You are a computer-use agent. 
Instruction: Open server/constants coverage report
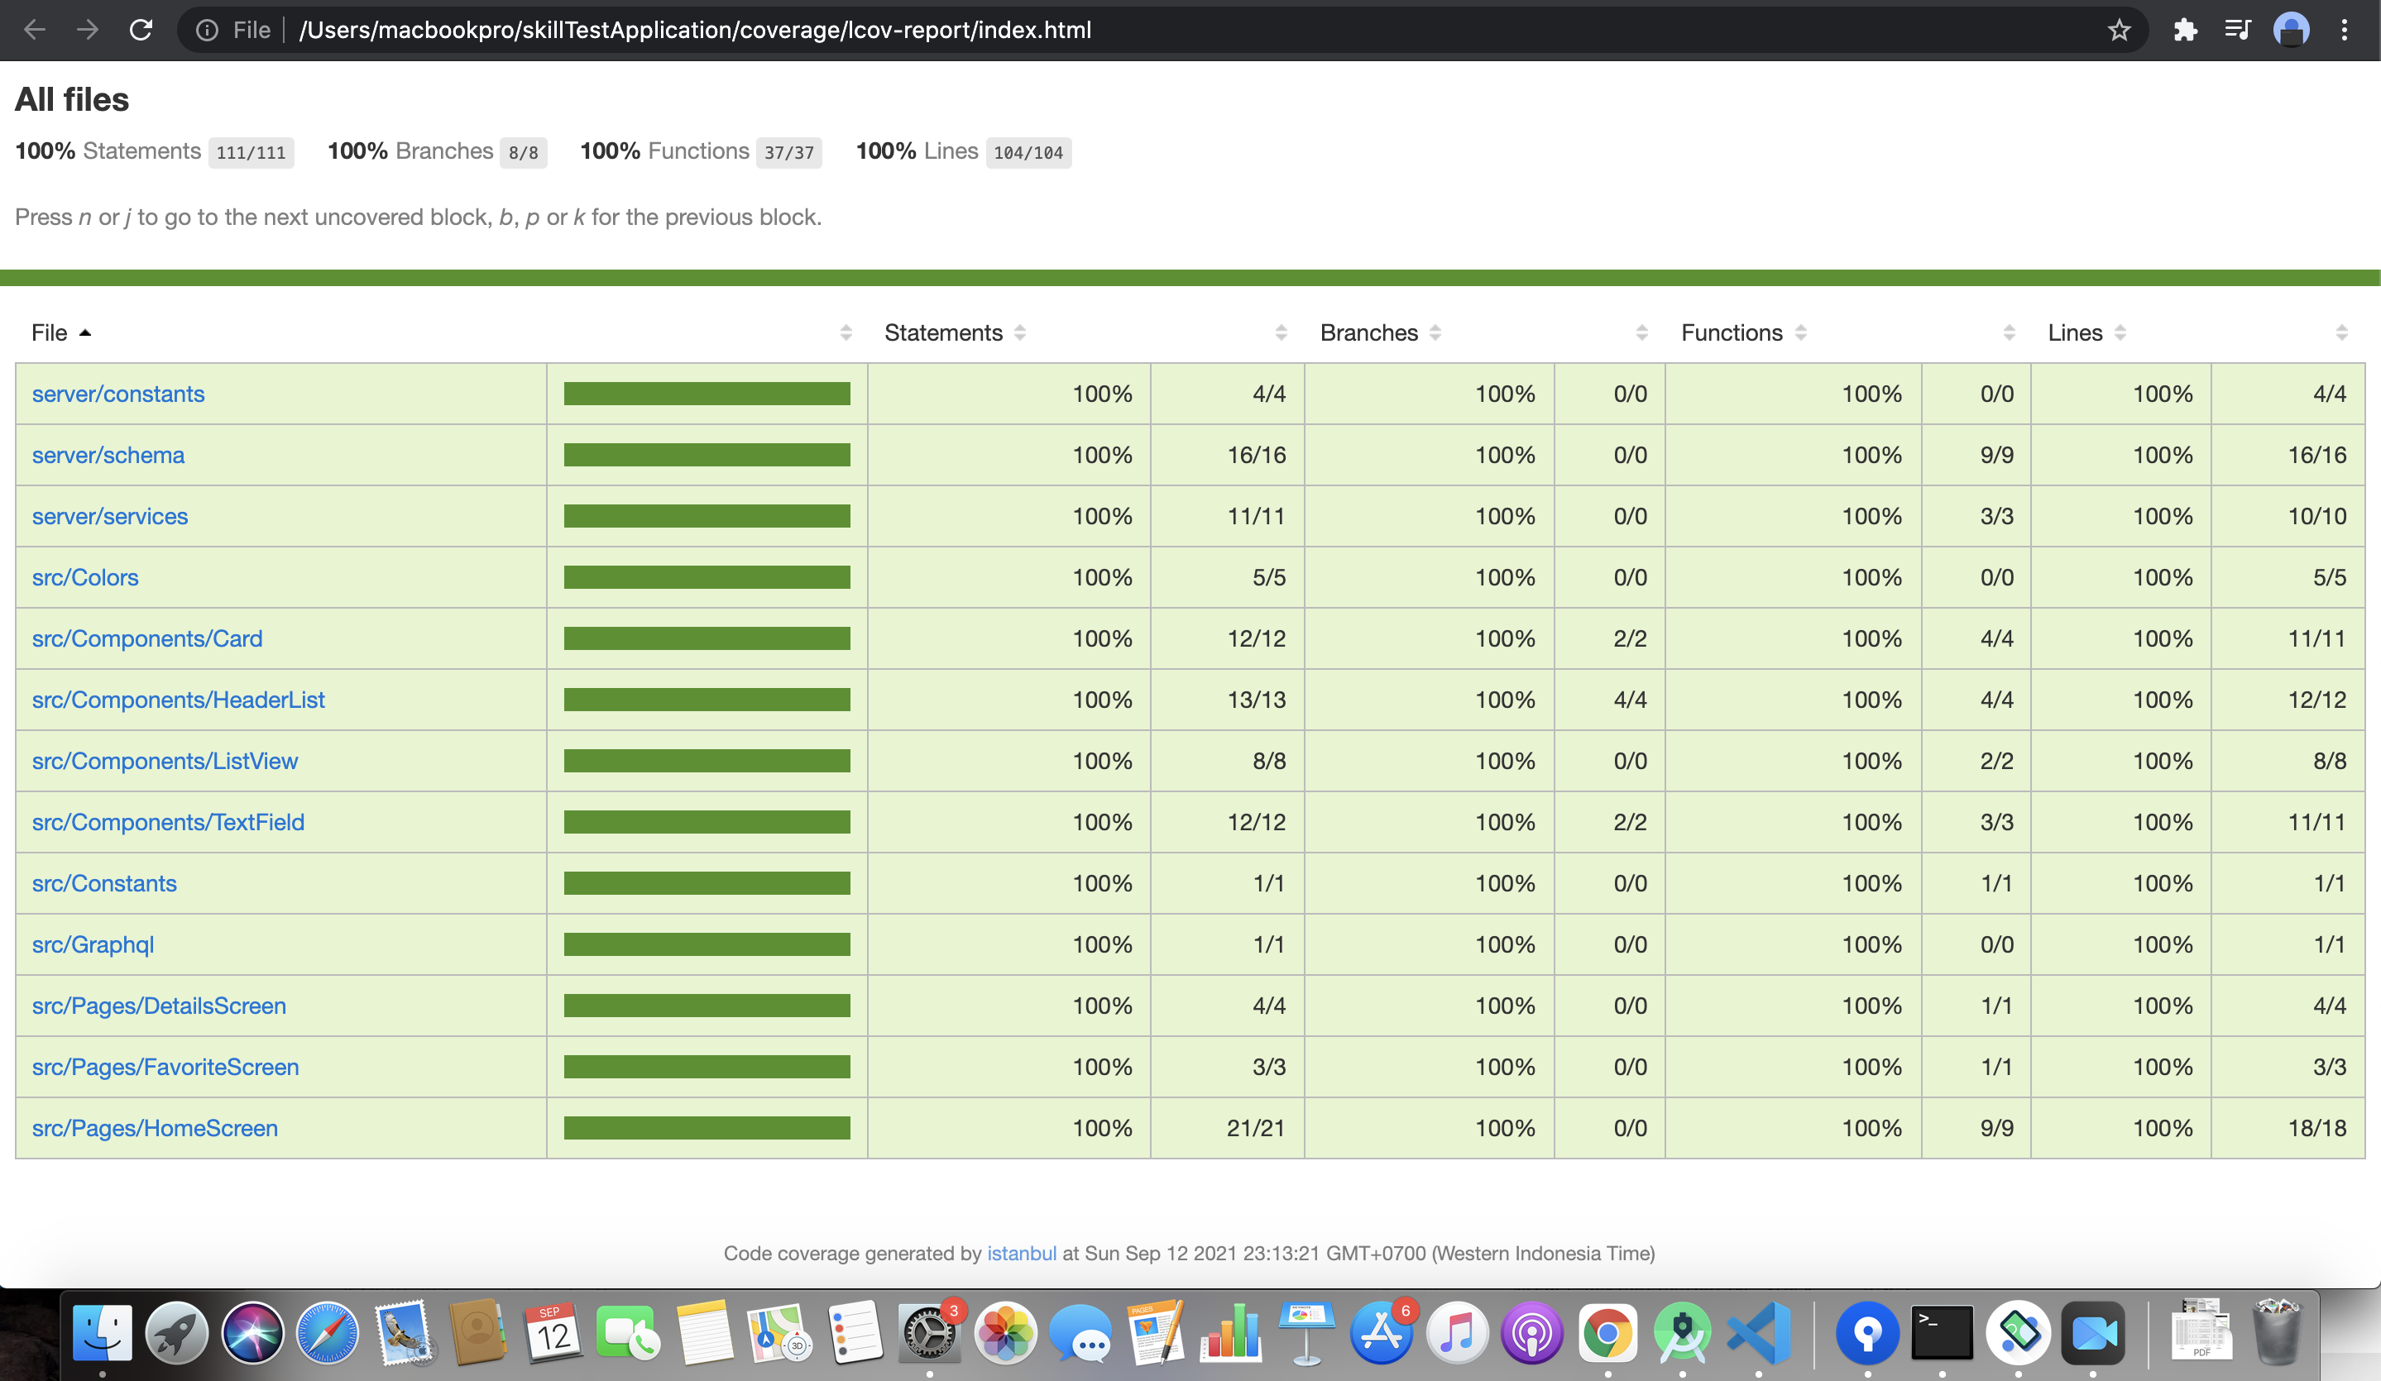tap(118, 394)
